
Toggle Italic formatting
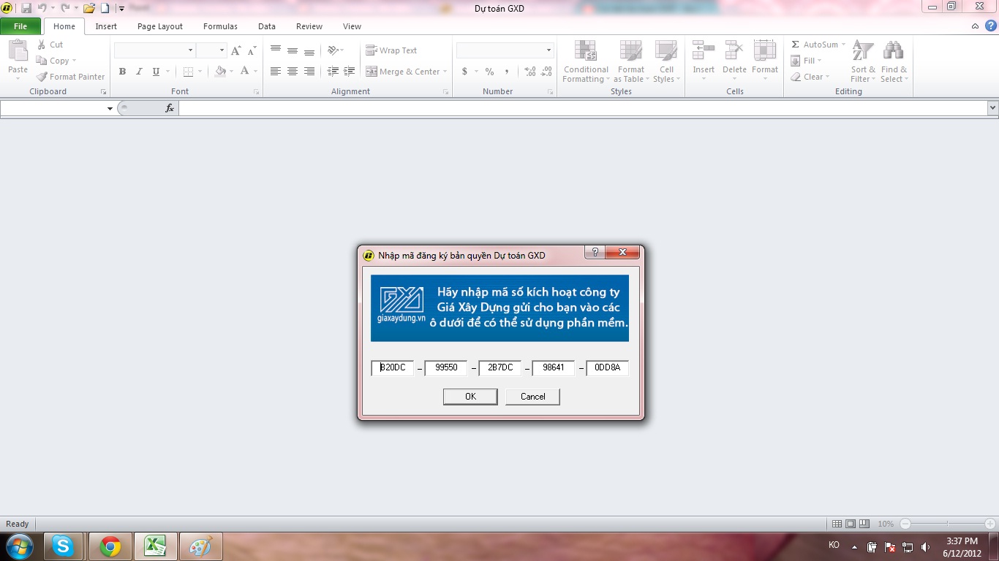coord(139,72)
